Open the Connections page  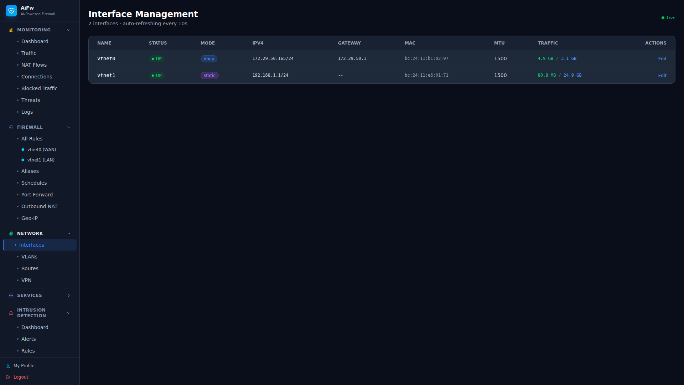click(x=40, y=77)
